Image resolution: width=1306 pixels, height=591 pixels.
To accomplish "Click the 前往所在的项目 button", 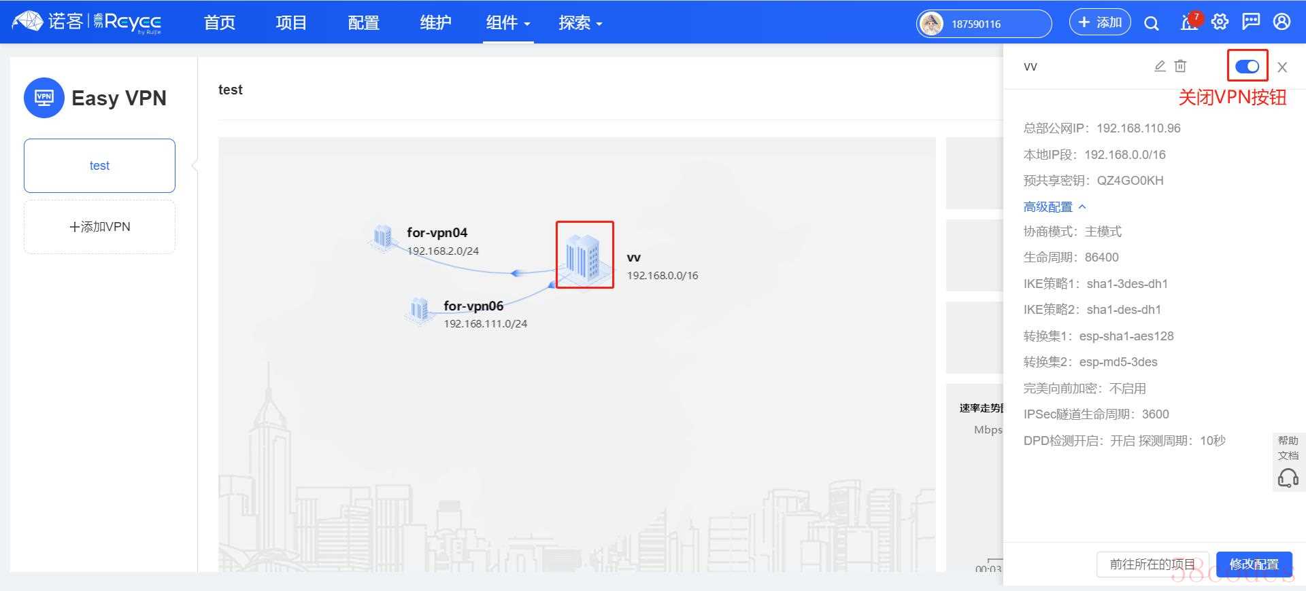I will point(1152,564).
